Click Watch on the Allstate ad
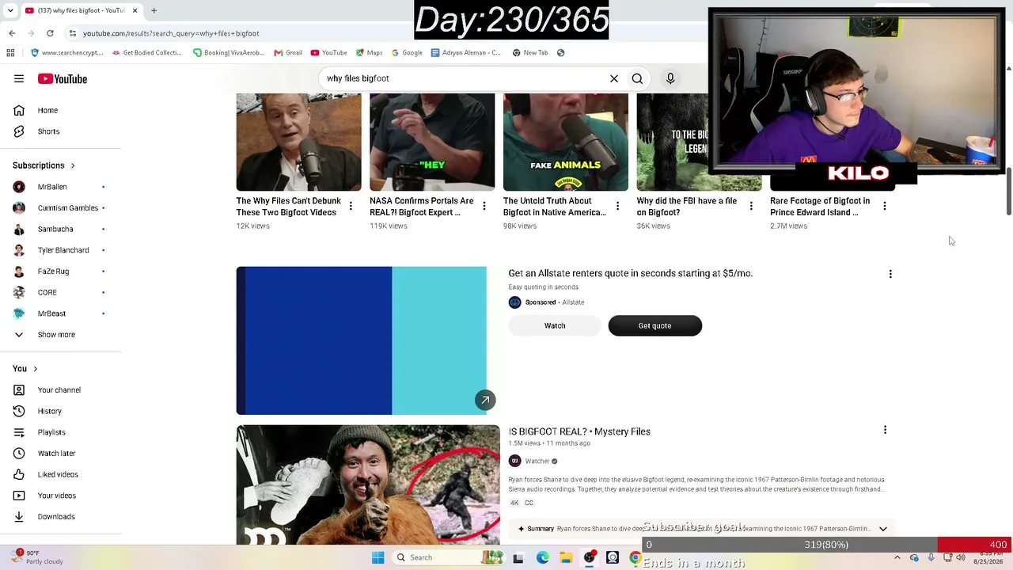 (x=555, y=325)
